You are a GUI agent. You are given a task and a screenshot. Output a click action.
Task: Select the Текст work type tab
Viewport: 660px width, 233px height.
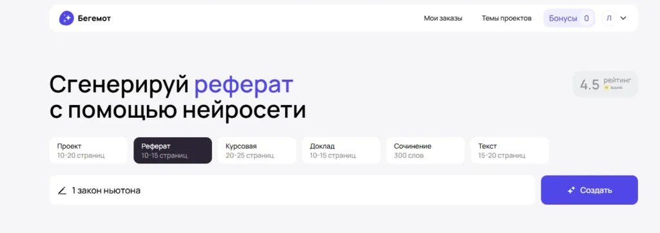point(509,151)
